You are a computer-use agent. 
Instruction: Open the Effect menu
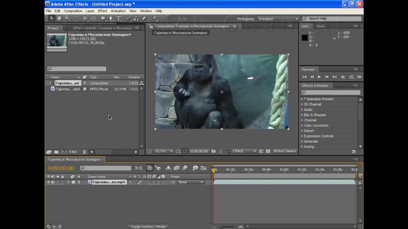(102, 11)
